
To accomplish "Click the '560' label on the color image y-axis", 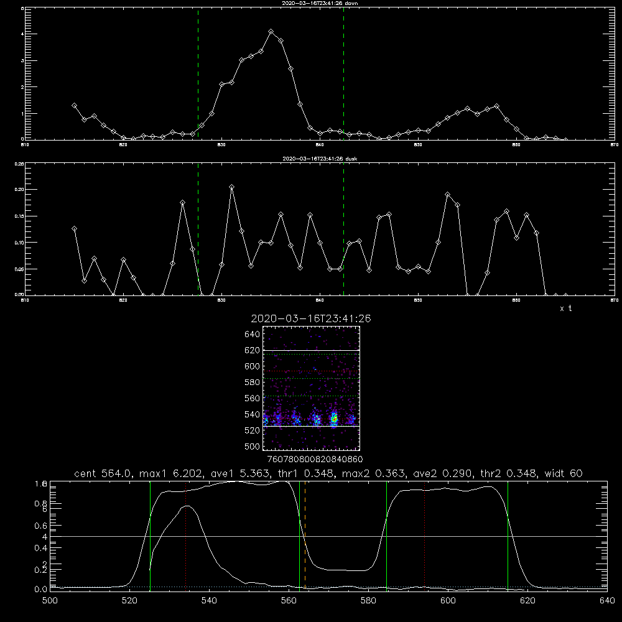I will click(x=253, y=398).
